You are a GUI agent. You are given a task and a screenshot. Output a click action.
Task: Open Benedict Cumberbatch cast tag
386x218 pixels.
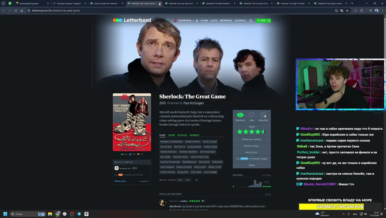coord(171,142)
